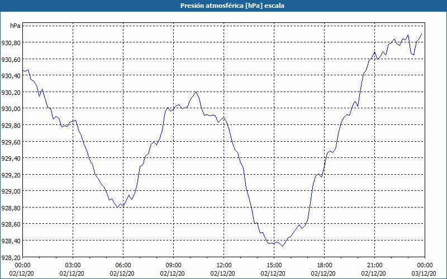
Task: Click the 928,20 pressure axis label
Action: pos(11,257)
